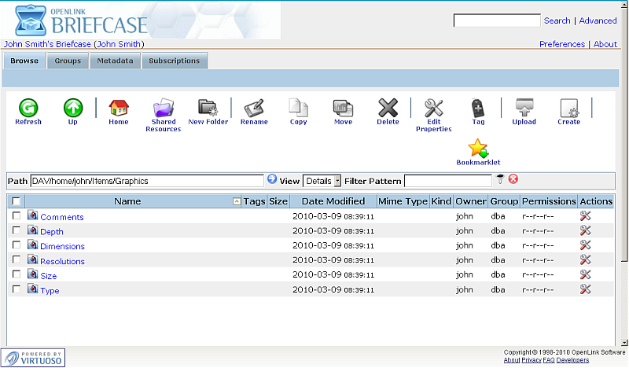Open the Upload tool

[524, 108]
